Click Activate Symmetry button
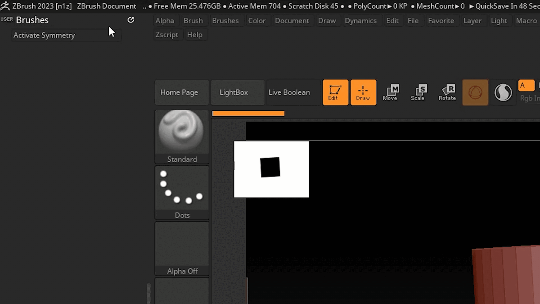The image size is (540, 304). click(66, 35)
